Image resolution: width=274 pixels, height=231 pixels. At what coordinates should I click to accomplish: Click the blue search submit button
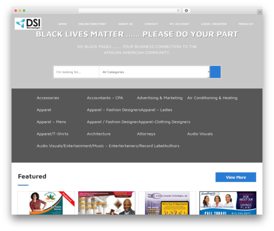coord(215,72)
